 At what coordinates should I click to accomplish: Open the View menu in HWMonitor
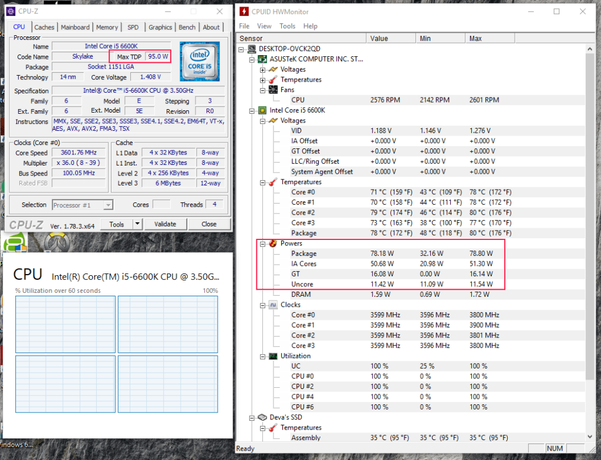coord(264,26)
